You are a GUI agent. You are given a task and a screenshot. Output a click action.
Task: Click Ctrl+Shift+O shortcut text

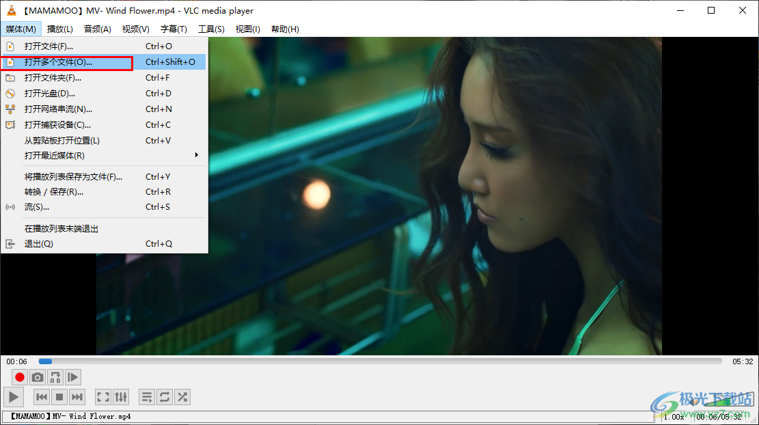(x=170, y=62)
